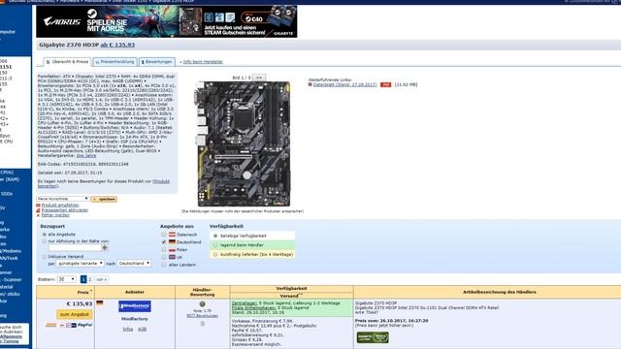The image size is (621, 349).
Task: Enable the 'allen Ländern' checkbox
Action: click(164, 265)
